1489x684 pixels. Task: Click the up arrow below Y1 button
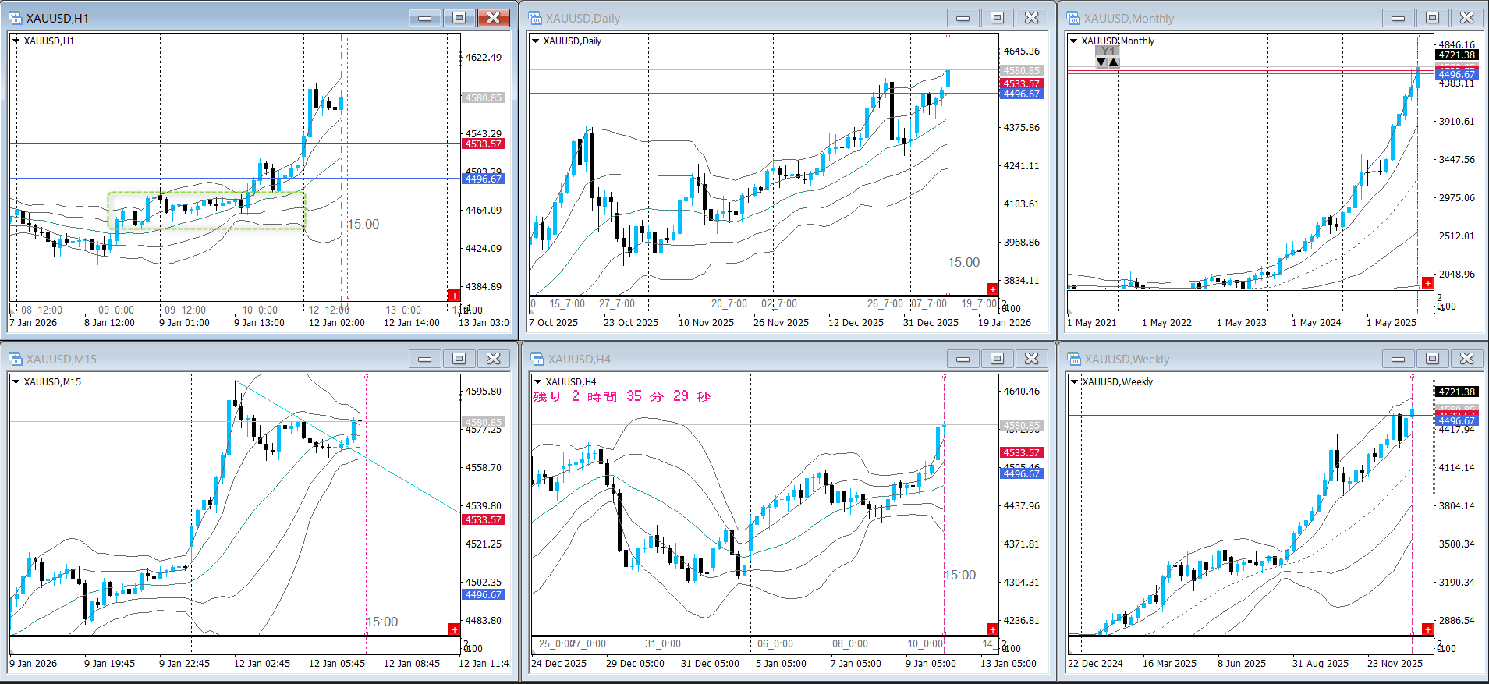coord(1114,62)
